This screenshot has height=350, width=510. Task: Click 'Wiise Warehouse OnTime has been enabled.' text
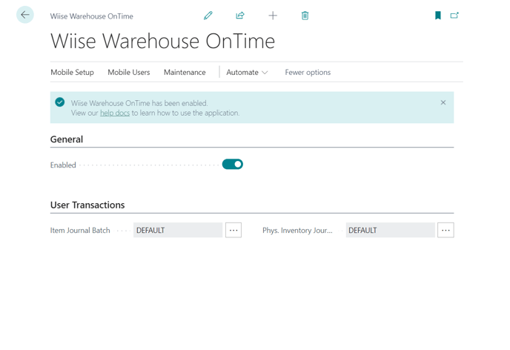click(139, 103)
